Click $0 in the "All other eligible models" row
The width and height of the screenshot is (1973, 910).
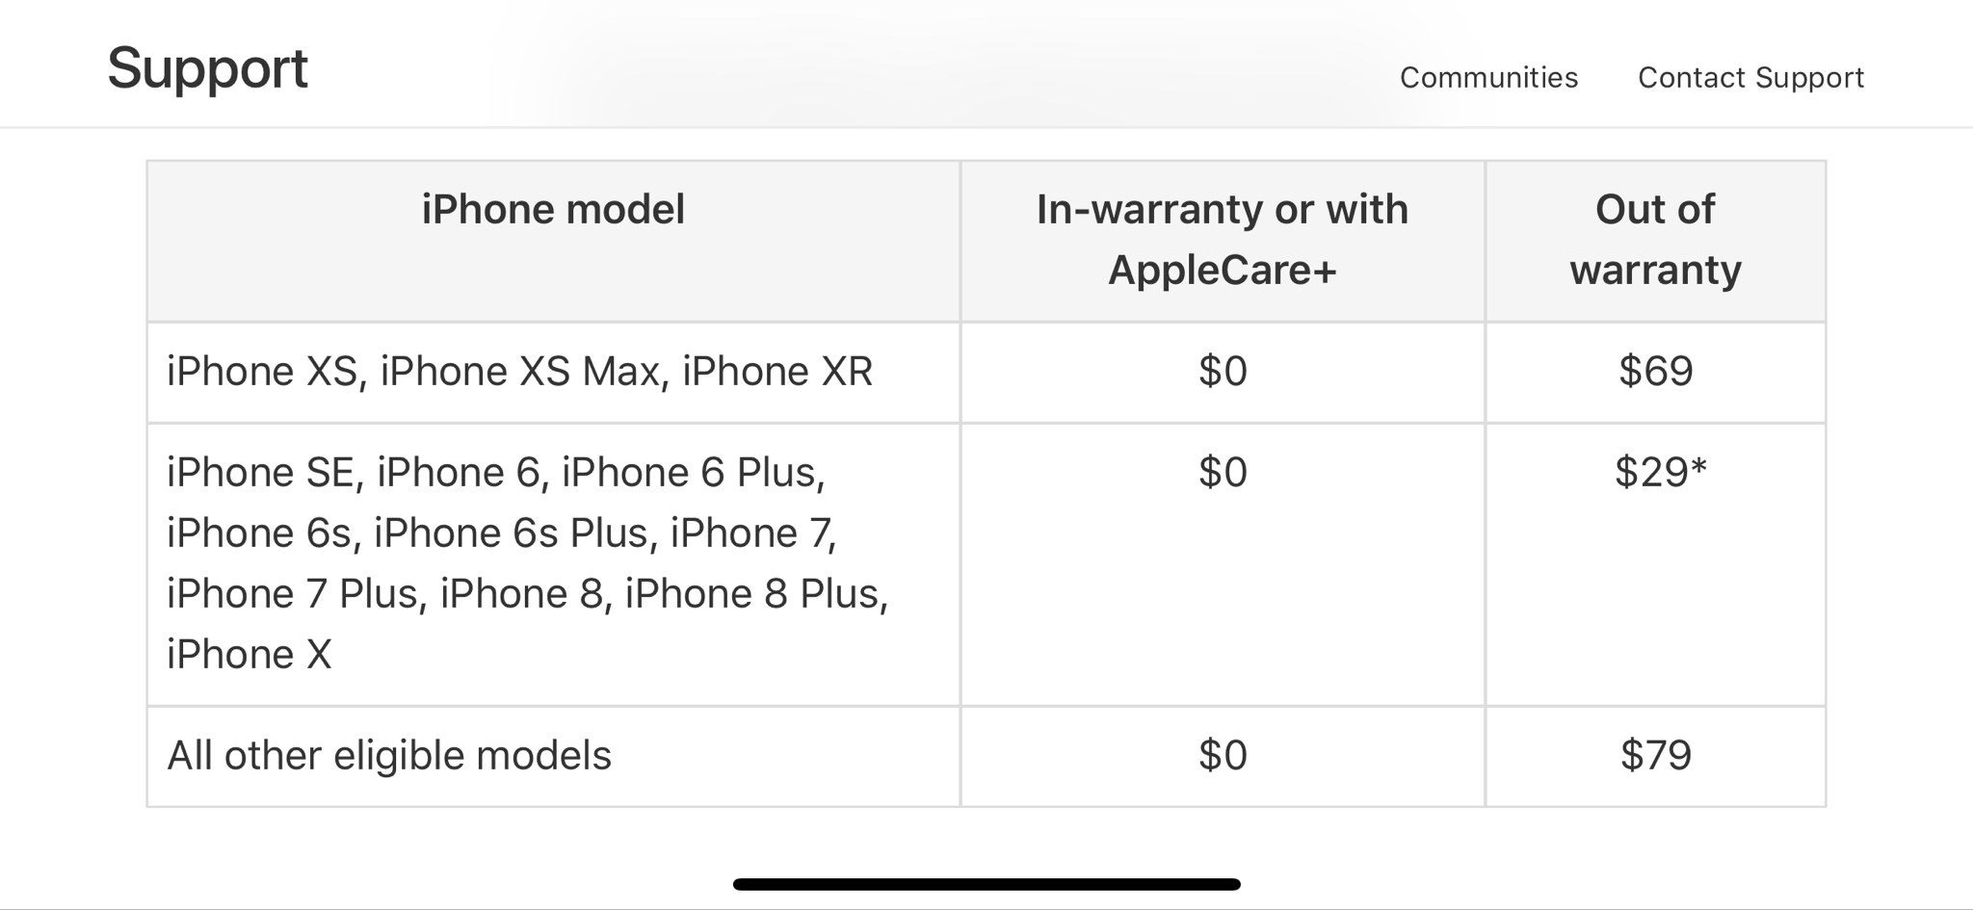point(1222,756)
